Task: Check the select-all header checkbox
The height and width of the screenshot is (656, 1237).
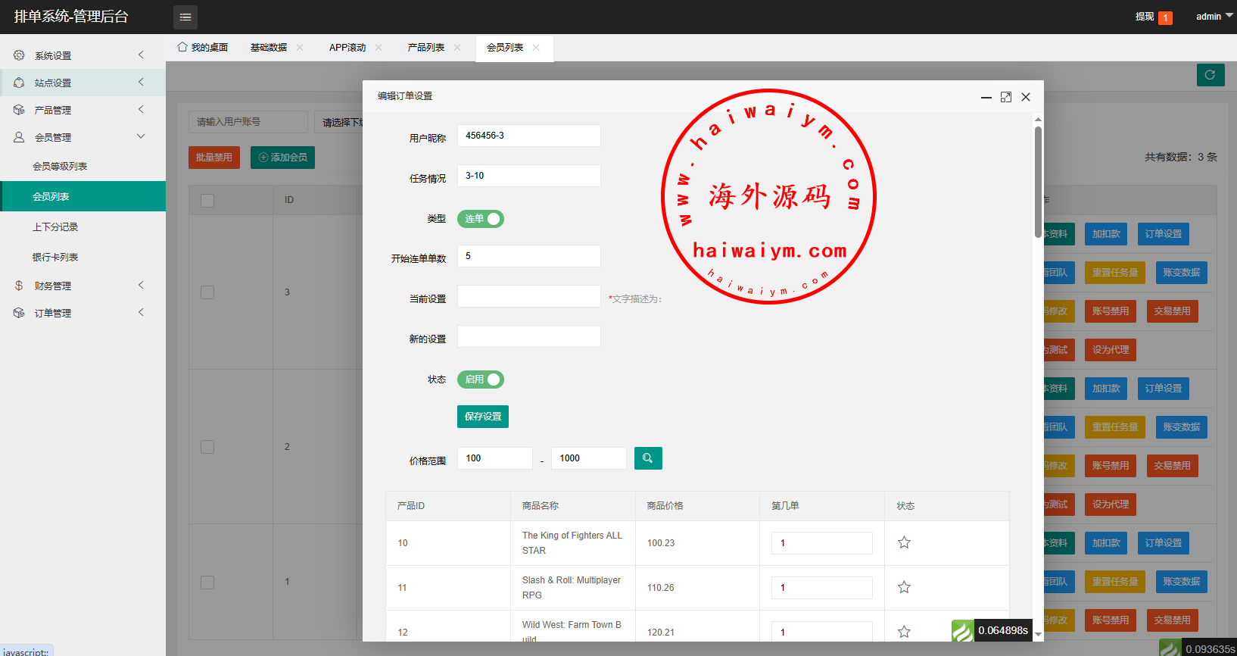Action: [x=207, y=200]
